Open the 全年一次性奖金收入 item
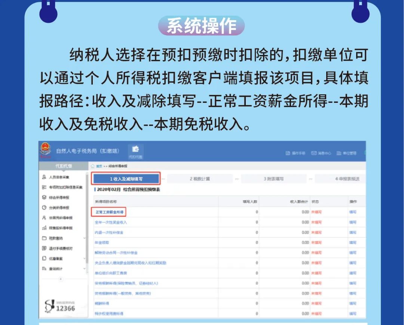Viewport: 404px width, 325px height. tap(111, 222)
